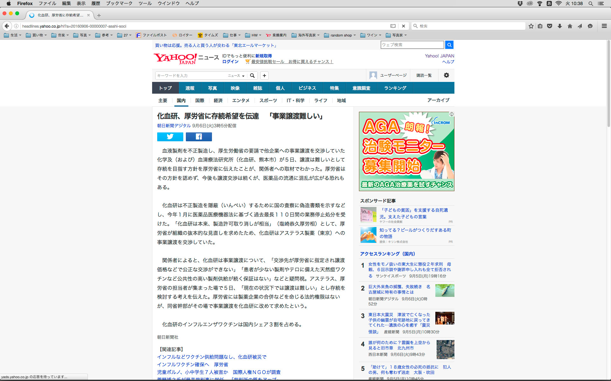Open related article インフルワクチン確保へ 厚労省
This screenshot has width=611, height=381.
point(193,364)
